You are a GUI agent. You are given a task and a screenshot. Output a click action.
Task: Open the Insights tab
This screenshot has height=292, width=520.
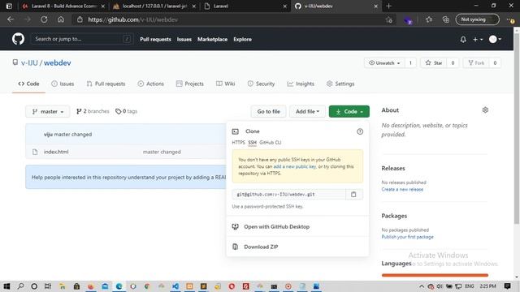[x=301, y=84]
